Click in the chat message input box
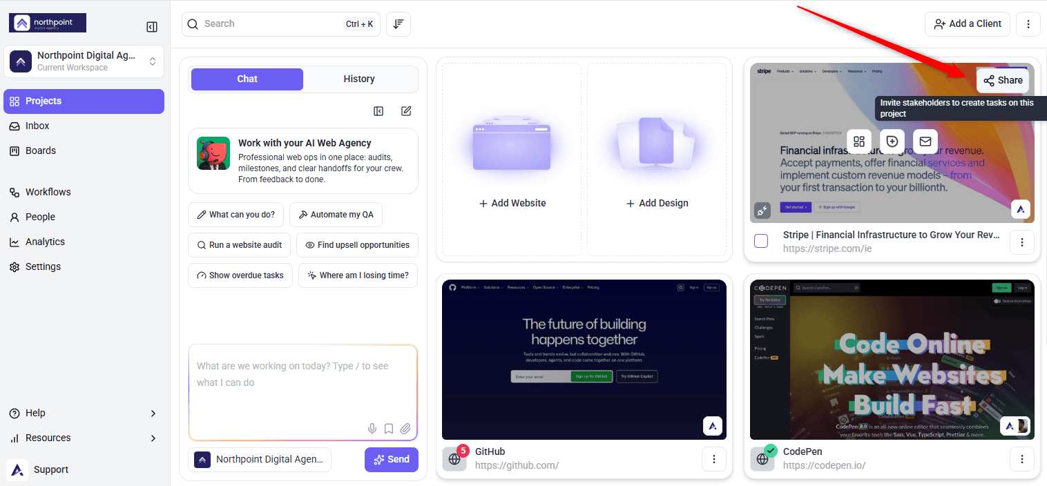This screenshot has width=1047, height=486. point(303,393)
